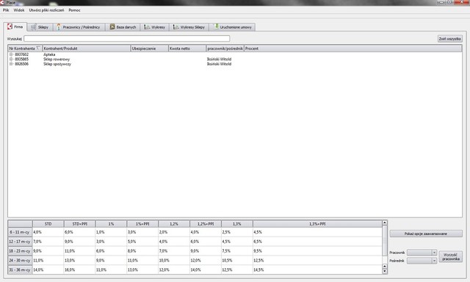Select the Pracownicy / Pośrednicy person icon
This screenshot has height=282, width=470.
pos(59,27)
